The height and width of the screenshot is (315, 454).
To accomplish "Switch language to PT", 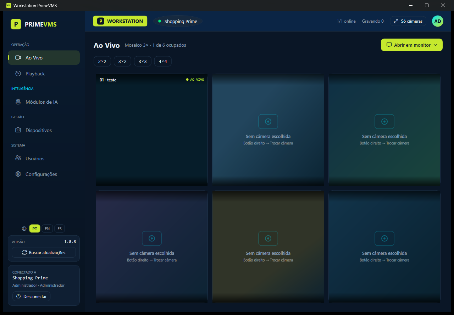I will coord(35,229).
